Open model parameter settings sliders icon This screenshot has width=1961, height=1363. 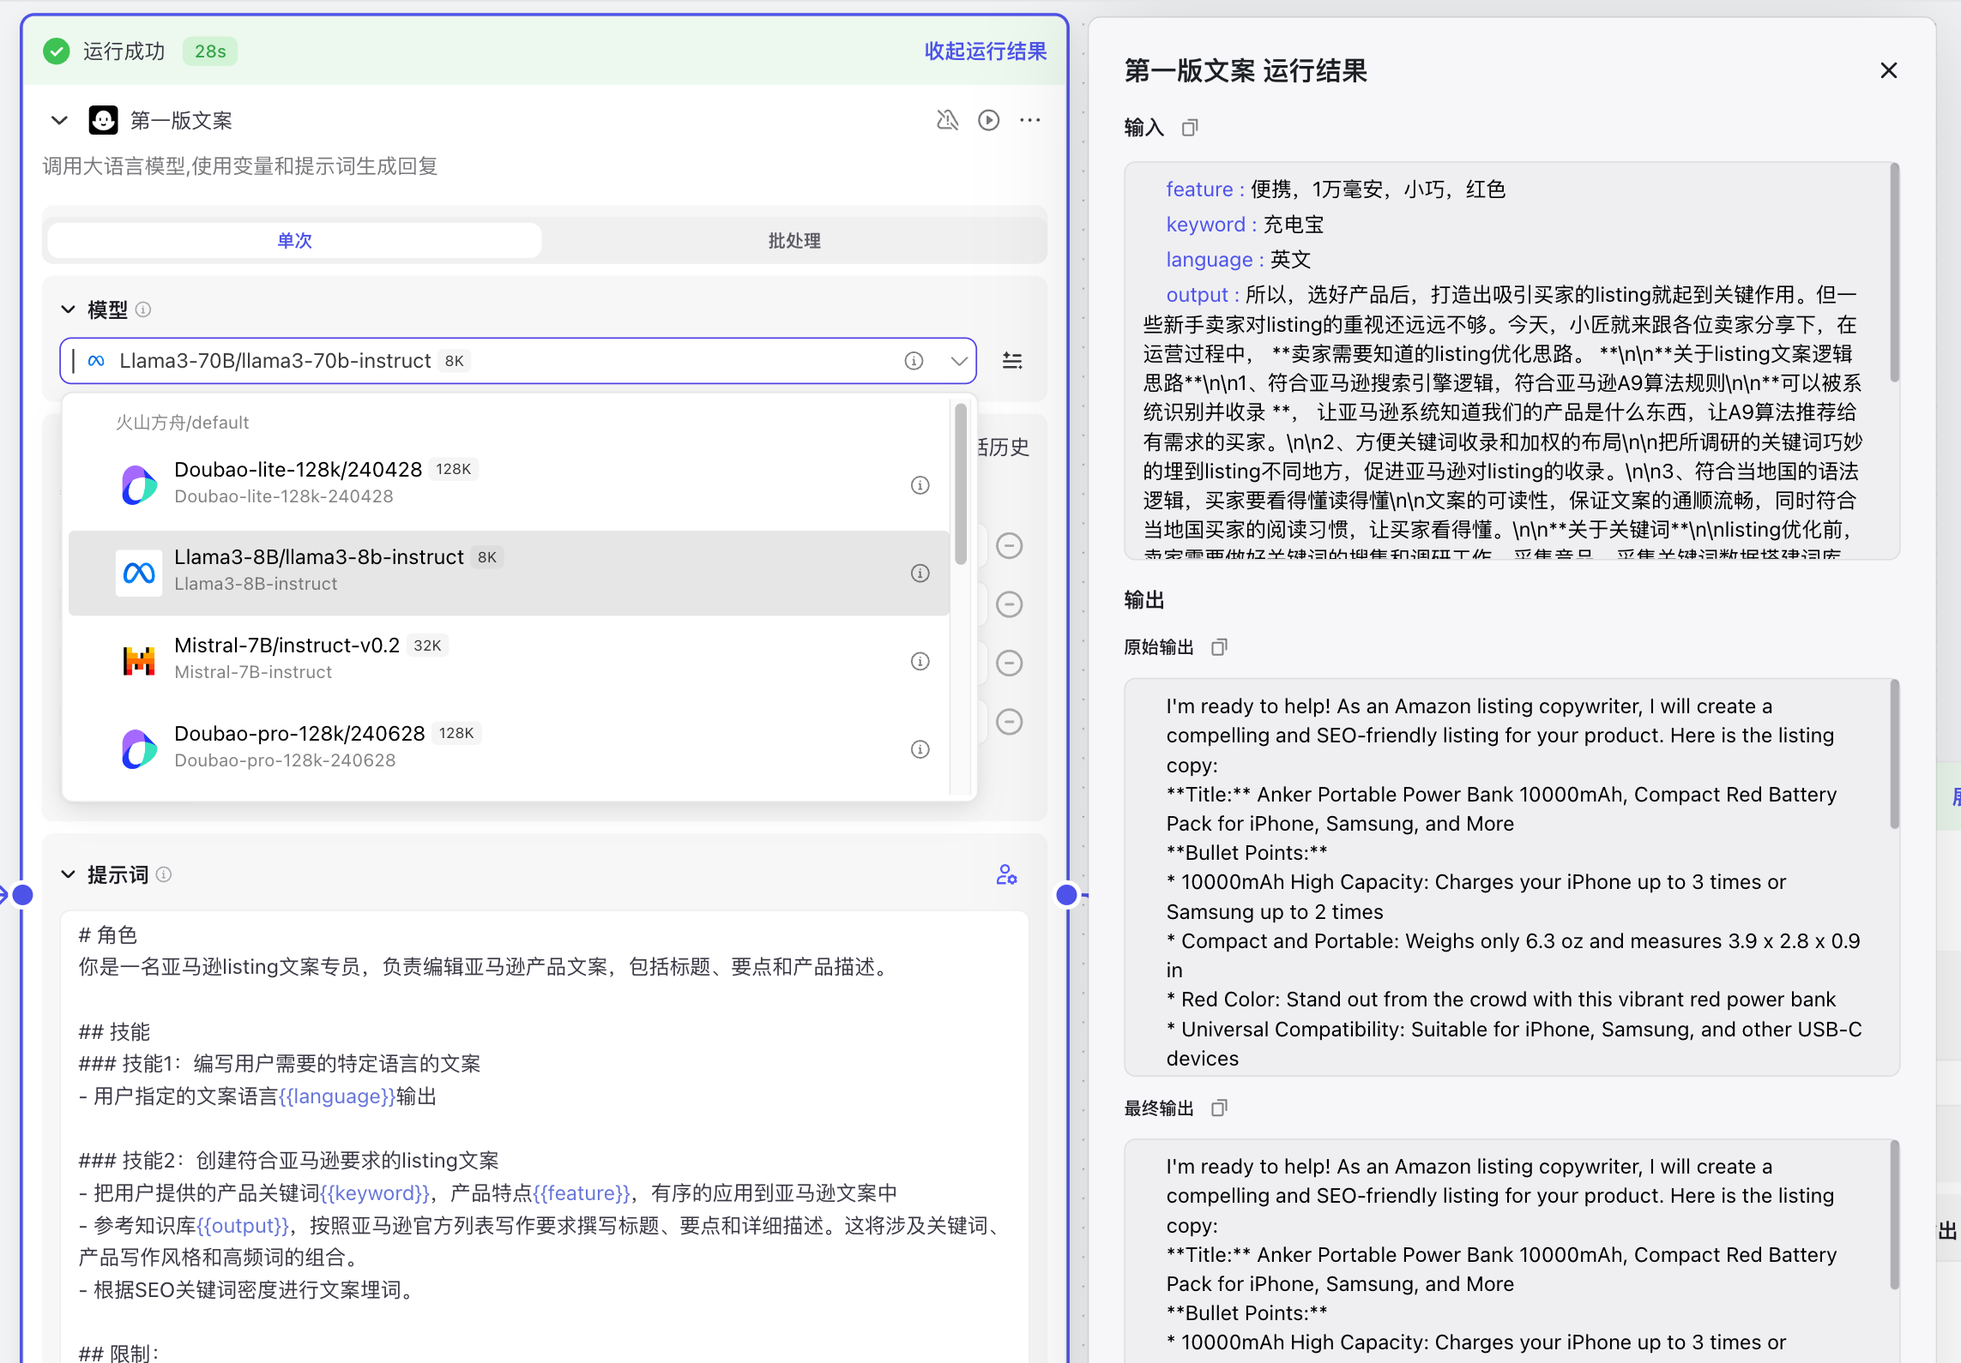click(x=1012, y=361)
